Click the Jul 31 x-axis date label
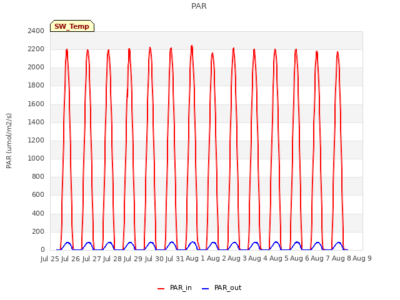 coord(175,259)
